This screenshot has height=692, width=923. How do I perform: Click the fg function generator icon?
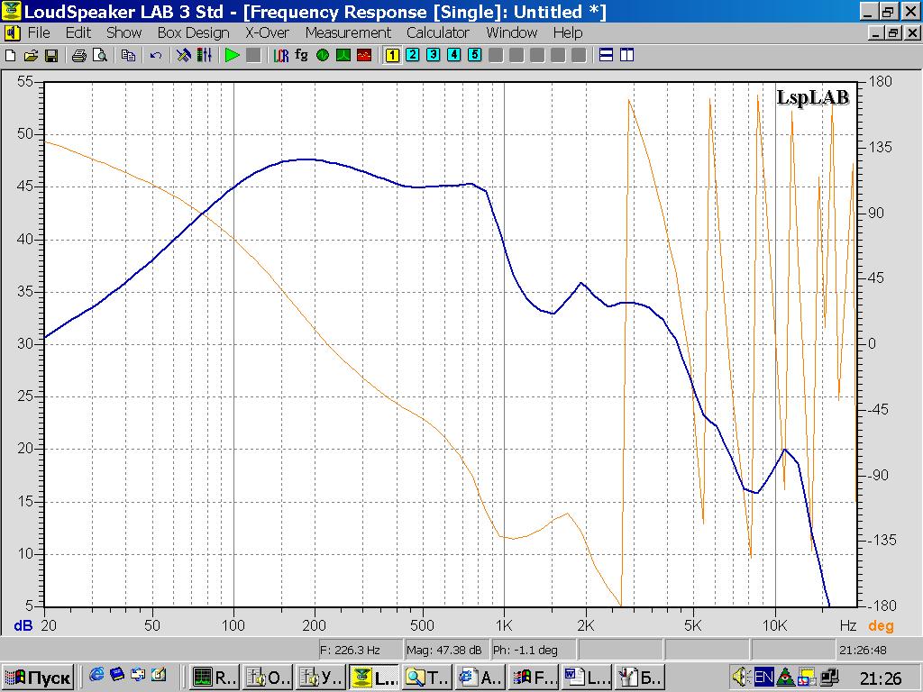click(x=301, y=55)
